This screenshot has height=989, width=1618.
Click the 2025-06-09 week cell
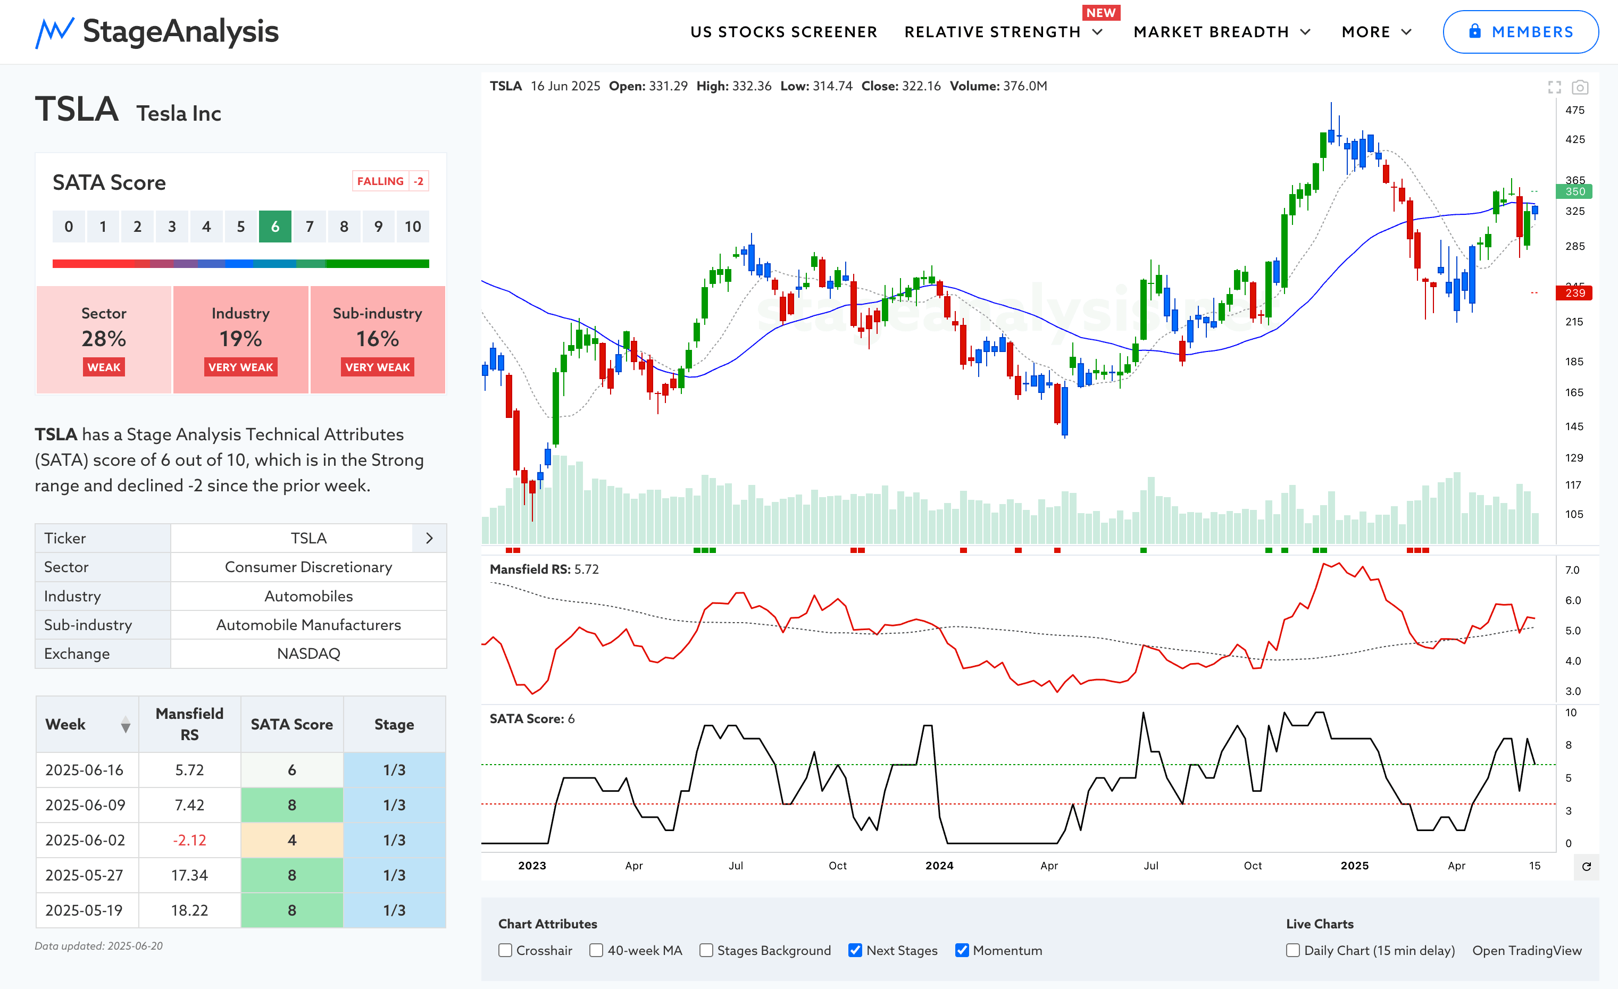click(87, 805)
